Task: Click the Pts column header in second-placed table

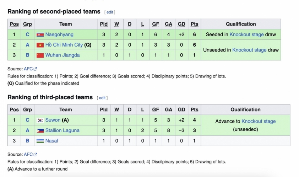Action: point(194,24)
